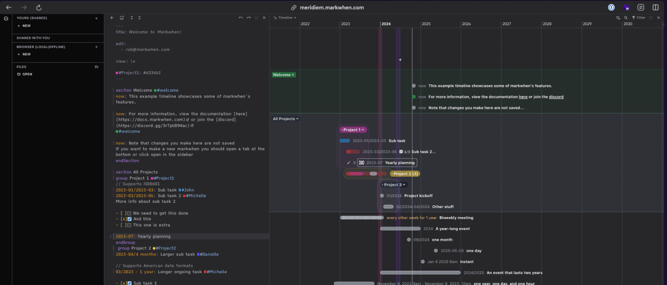Follow the 'here' documentation link in the timeline
The image size is (667, 285).
click(x=523, y=97)
